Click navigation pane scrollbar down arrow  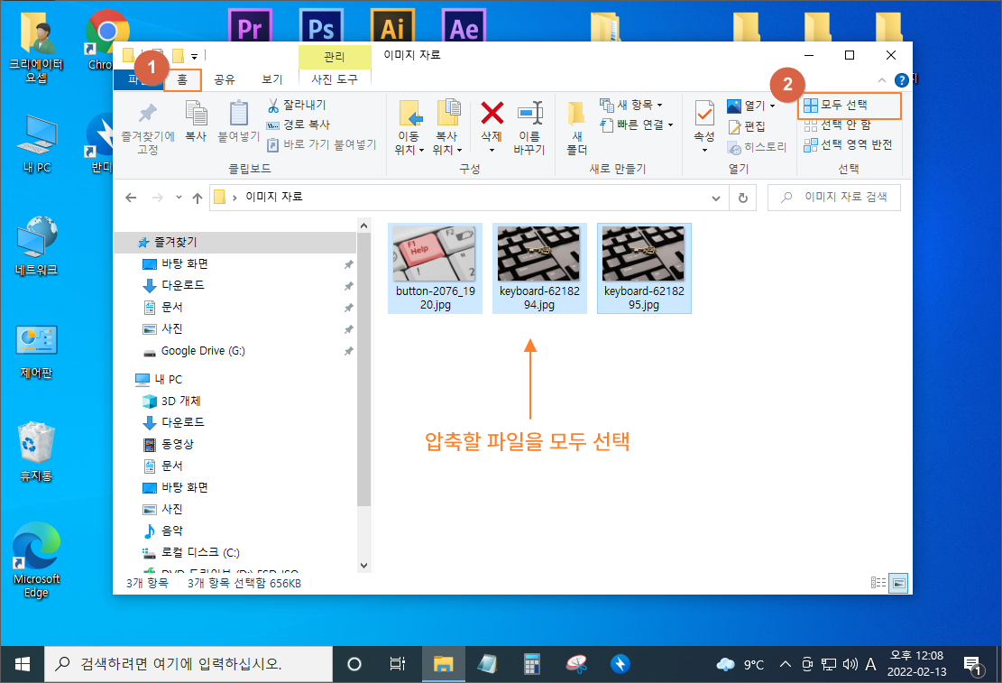[x=363, y=566]
